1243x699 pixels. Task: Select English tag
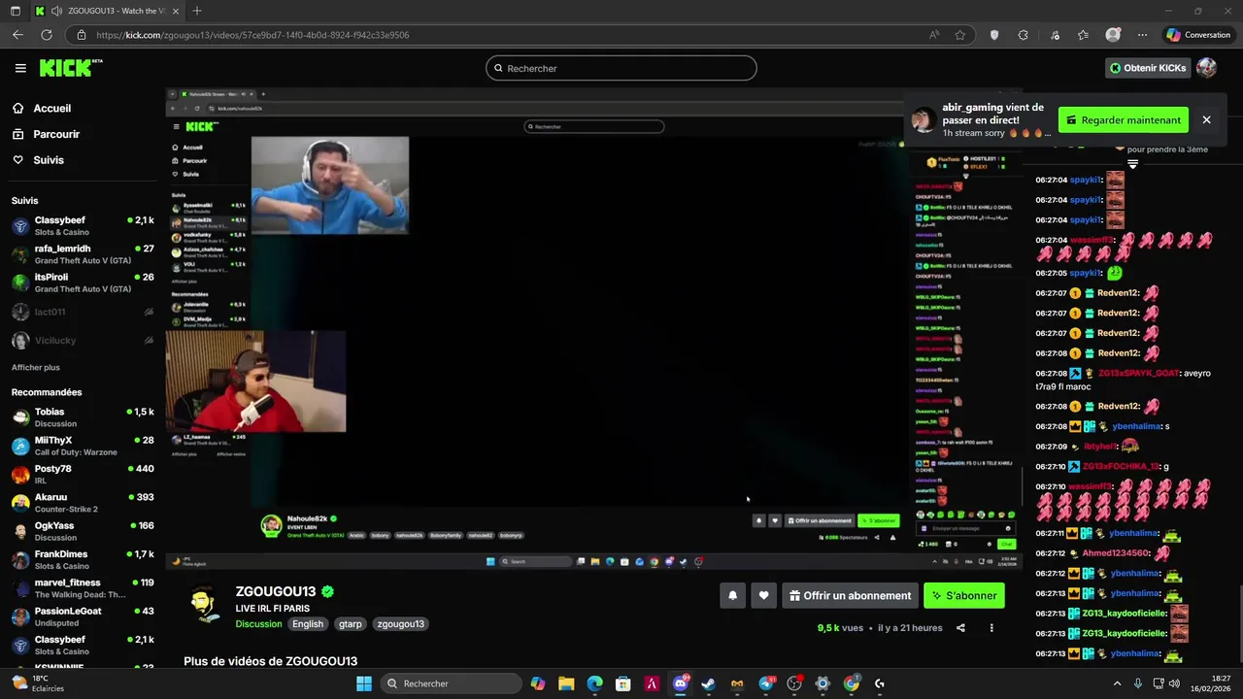pyautogui.click(x=308, y=624)
